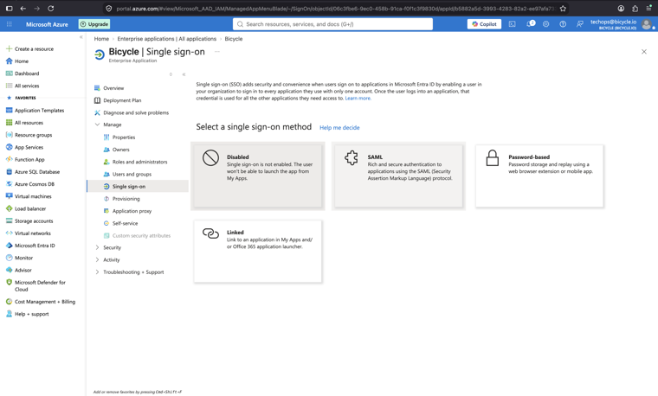658x396 pixels.
Task: Collapse the left portal sidebar
Action: (x=81, y=37)
